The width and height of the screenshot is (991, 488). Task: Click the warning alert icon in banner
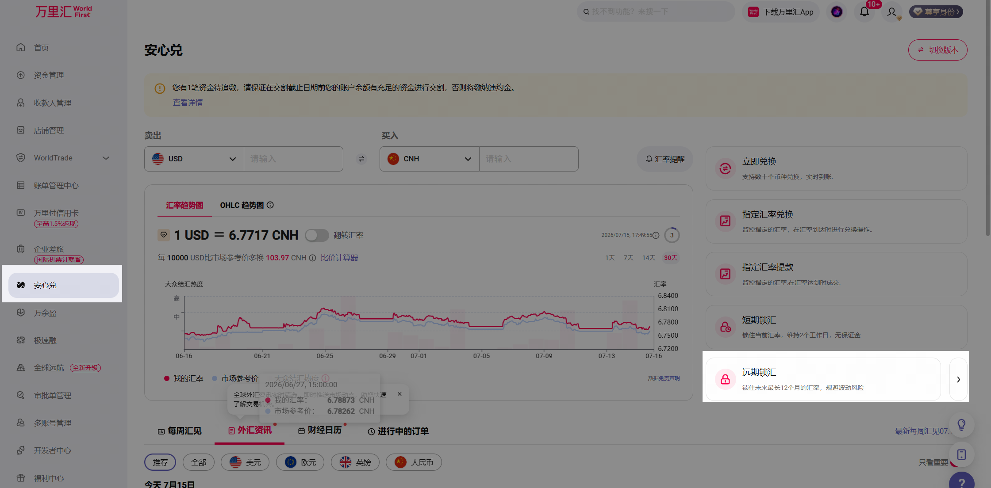pyautogui.click(x=160, y=88)
